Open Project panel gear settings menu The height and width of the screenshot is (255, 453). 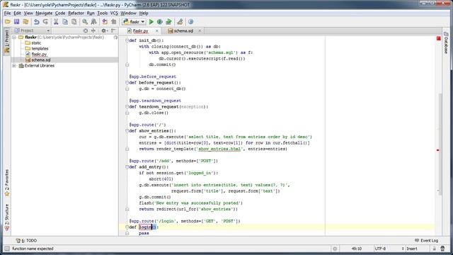(x=104, y=30)
